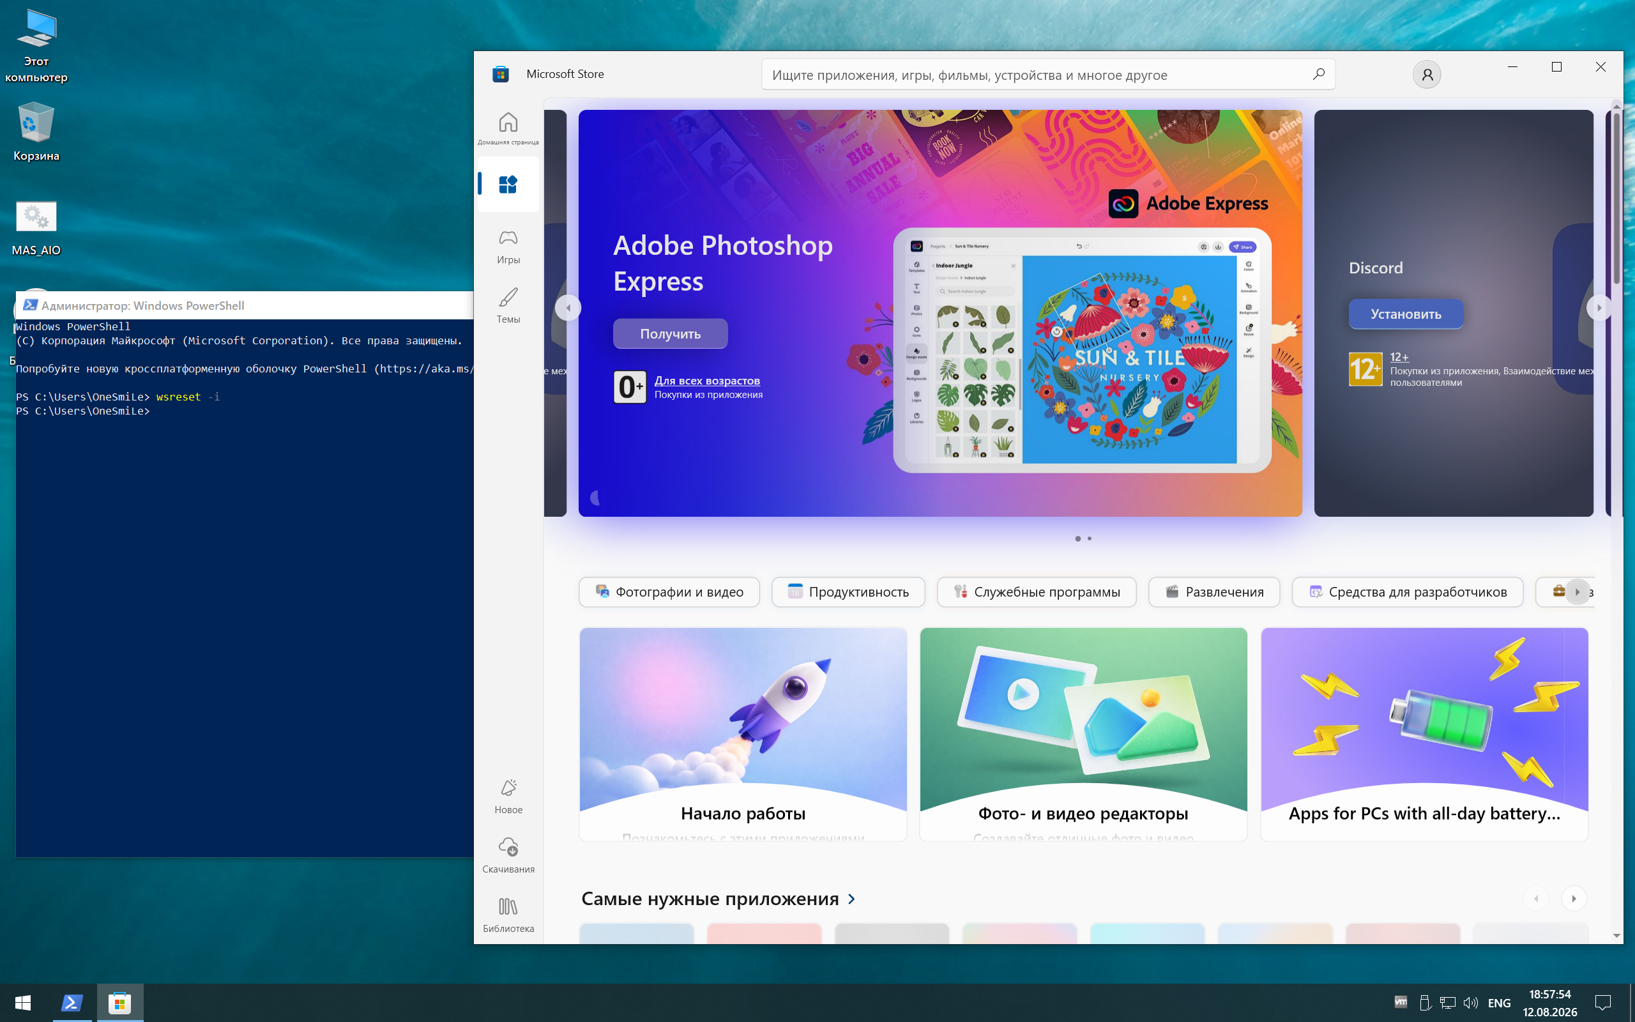1635x1022 pixels.
Task: Go to previous page of essential apps
Action: pyautogui.click(x=1537, y=899)
